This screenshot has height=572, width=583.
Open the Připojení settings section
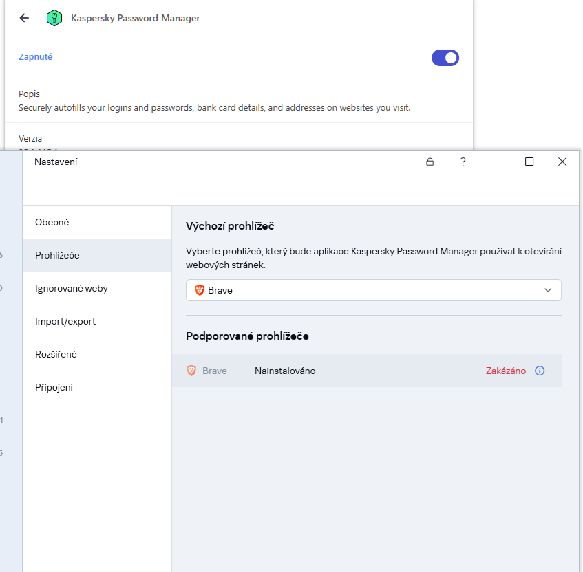pos(54,387)
